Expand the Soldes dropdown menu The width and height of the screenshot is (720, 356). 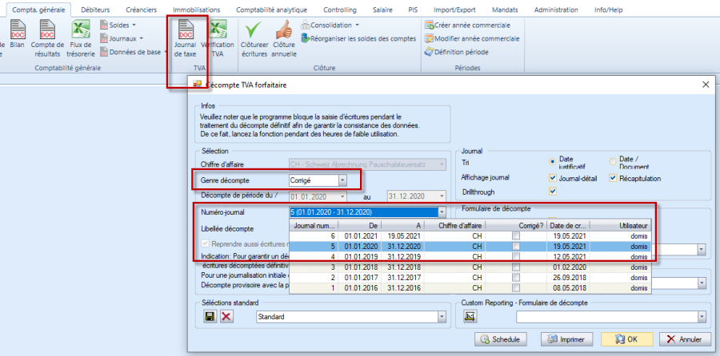click(118, 26)
